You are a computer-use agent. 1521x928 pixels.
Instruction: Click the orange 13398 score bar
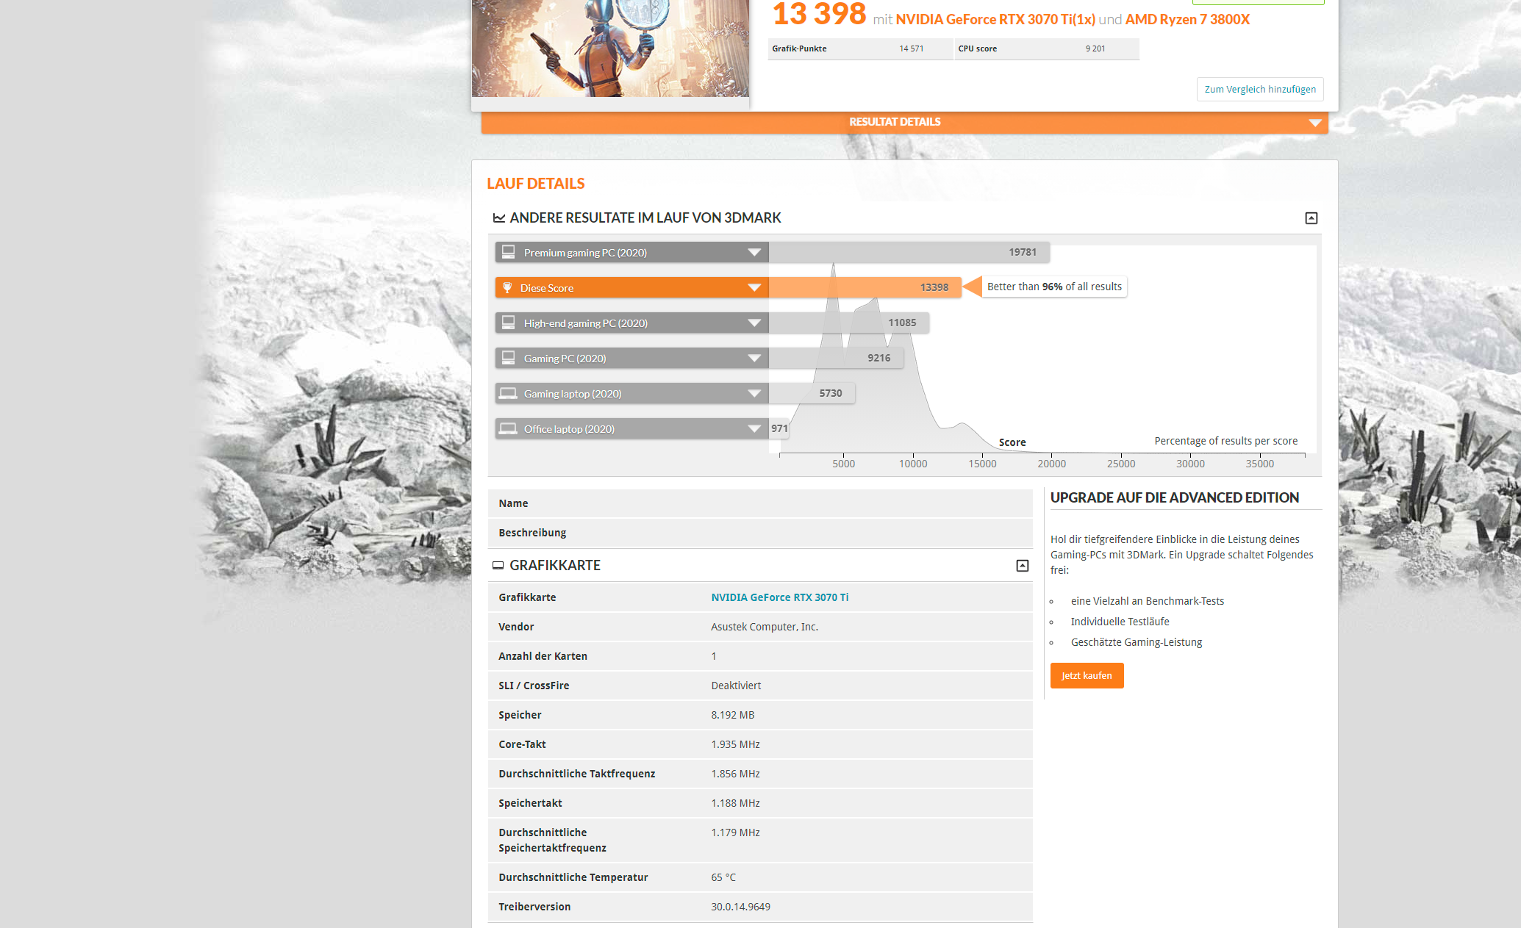click(x=864, y=287)
